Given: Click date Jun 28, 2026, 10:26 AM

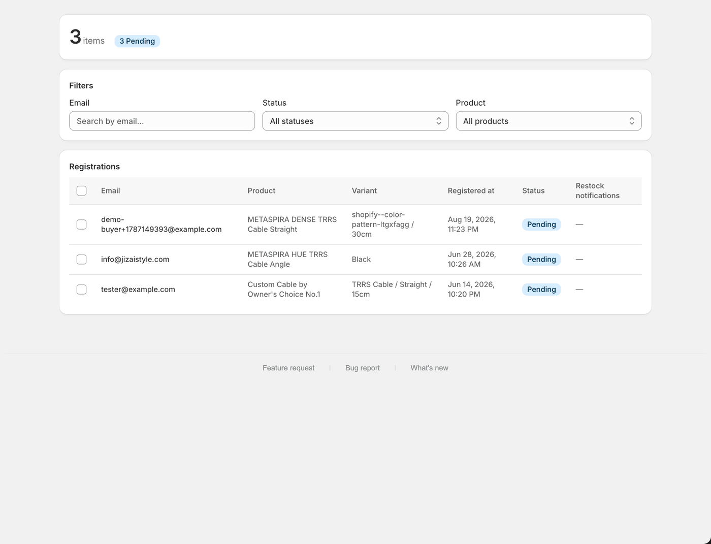Looking at the screenshot, I should [x=472, y=260].
